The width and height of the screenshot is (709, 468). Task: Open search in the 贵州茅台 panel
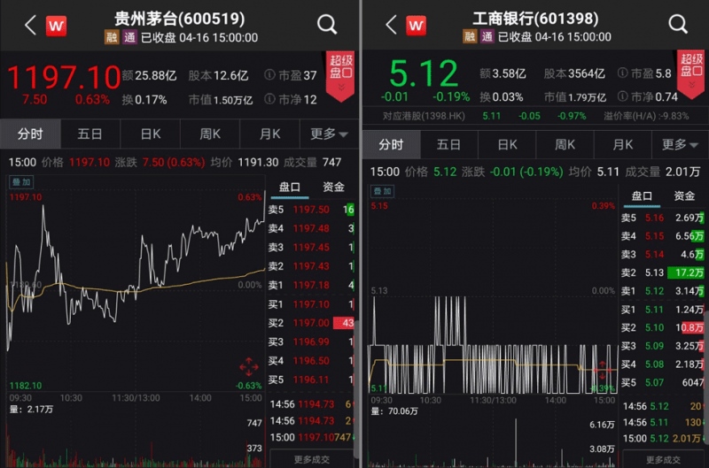tap(326, 25)
